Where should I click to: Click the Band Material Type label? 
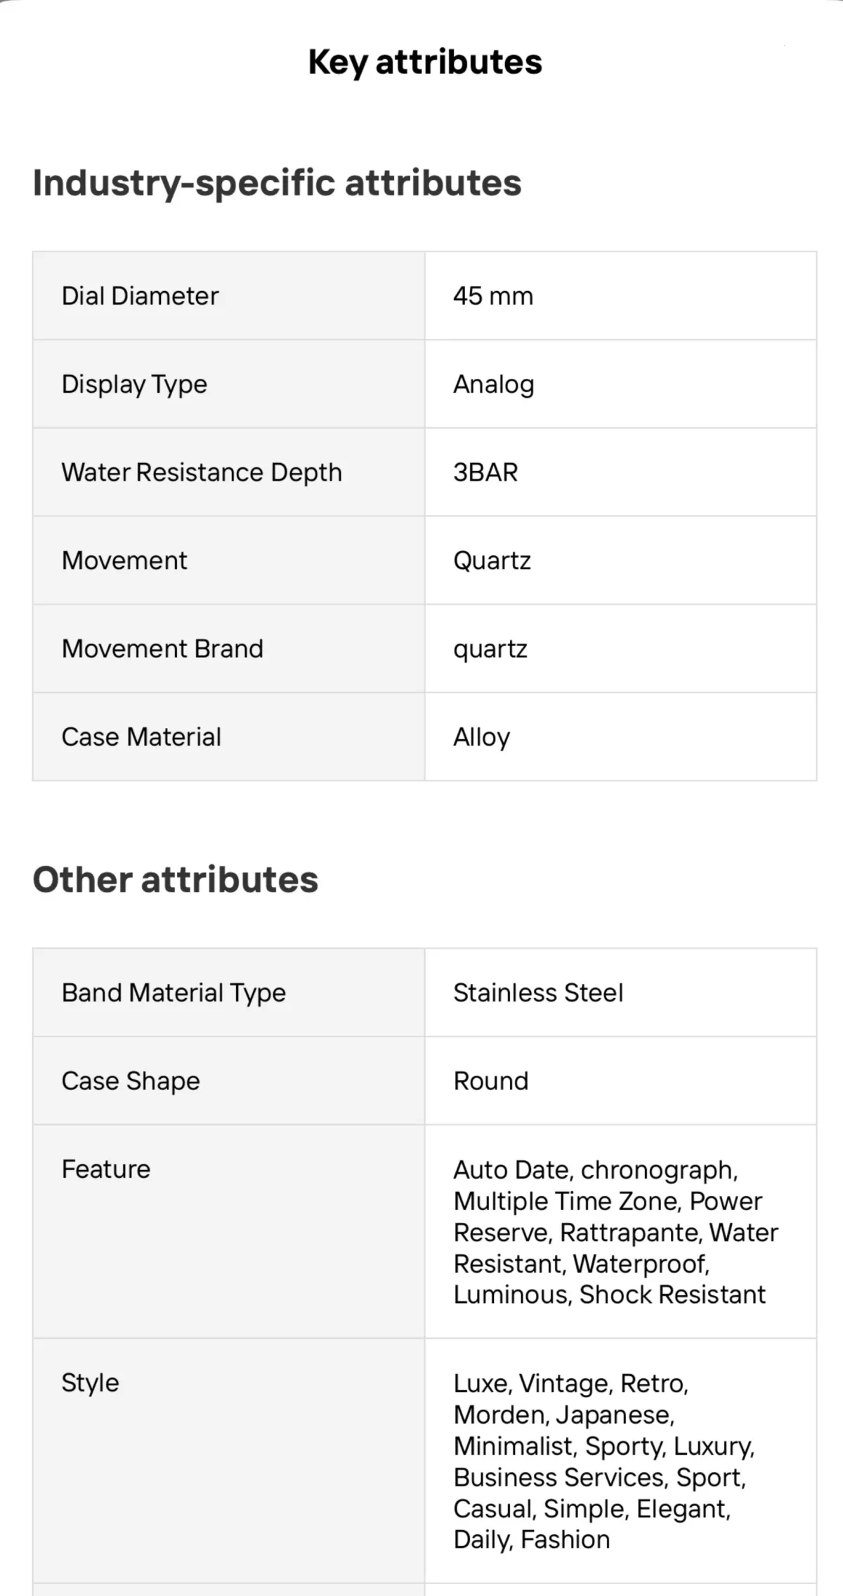[x=174, y=994]
